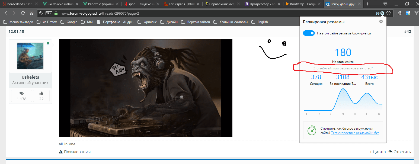Open a new tab with plus button
The image size is (419, 164).
(x=368, y=4)
